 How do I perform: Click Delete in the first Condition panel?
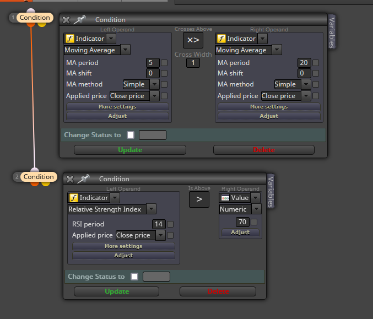pyautogui.click(x=264, y=150)
